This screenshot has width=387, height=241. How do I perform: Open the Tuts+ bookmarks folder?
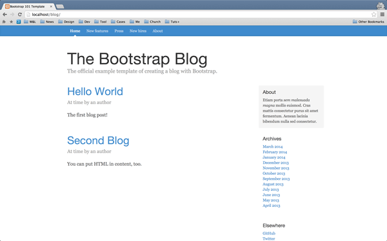point(172,22)
